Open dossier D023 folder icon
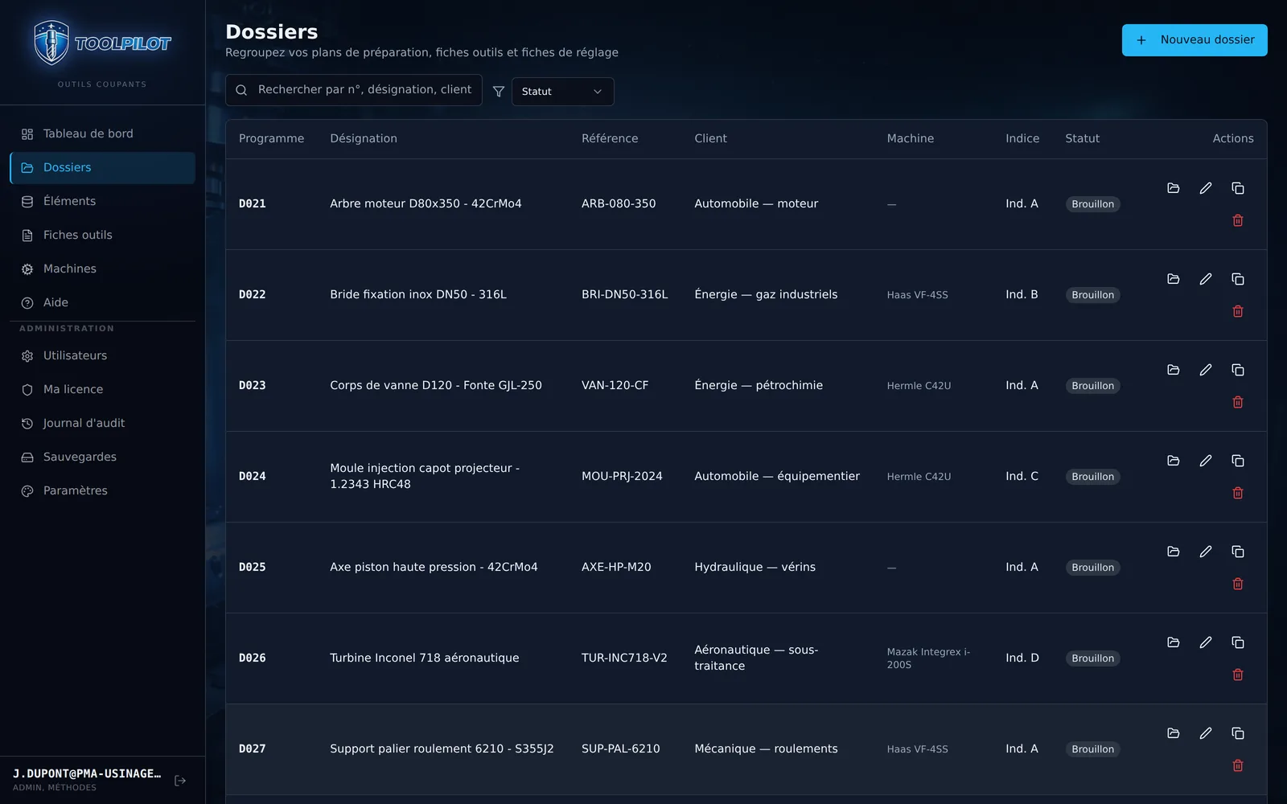 1174,370
